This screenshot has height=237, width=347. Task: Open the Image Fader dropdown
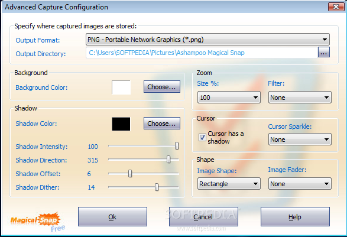(300, 183)
